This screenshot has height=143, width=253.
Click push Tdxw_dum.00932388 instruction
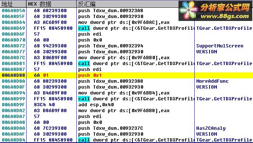[111, 81]
